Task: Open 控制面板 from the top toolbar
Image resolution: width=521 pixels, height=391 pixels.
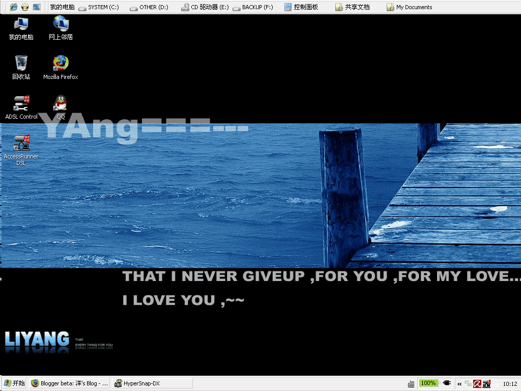Action: pos(301,7)
